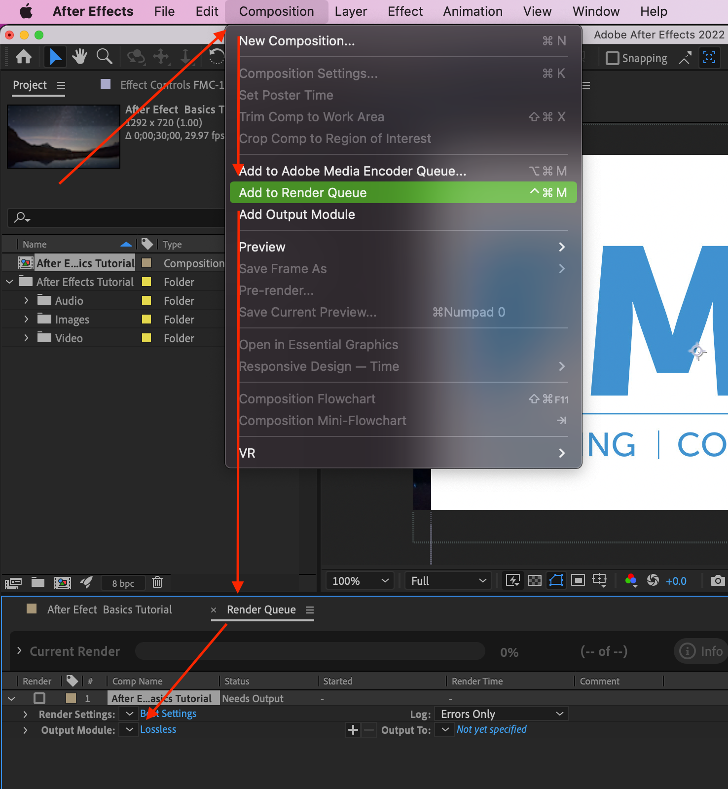Click the Reset Exposure aperture icon
This screenshot has width=728, height=789.
[653, 580]
